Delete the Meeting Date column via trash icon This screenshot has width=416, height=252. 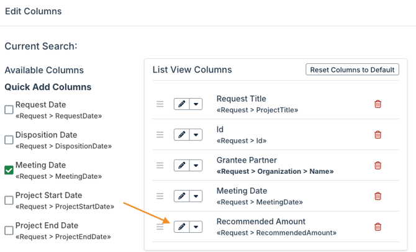tap(378, 196)
